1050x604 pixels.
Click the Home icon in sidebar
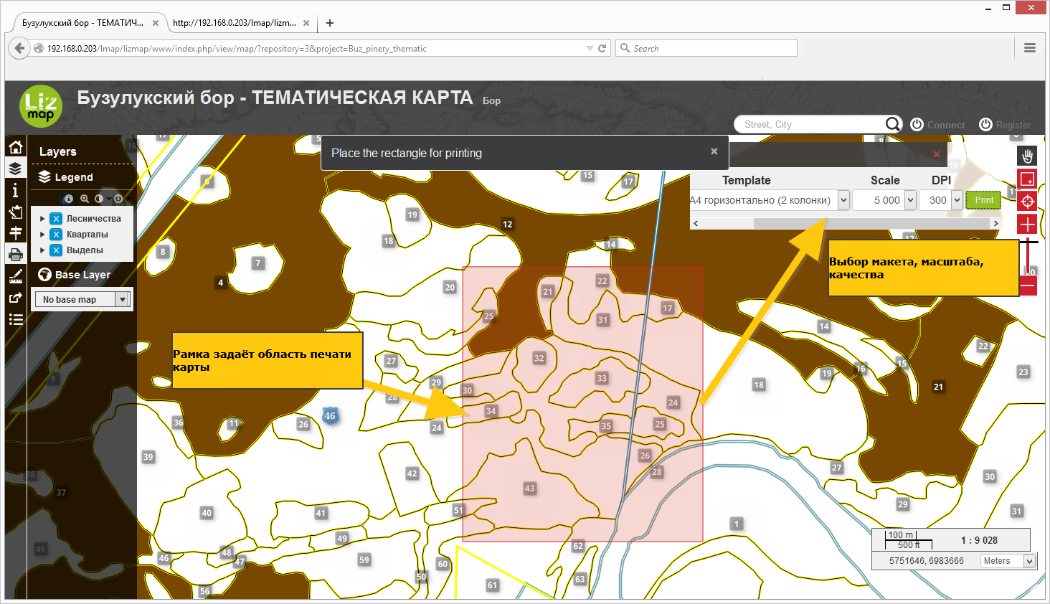16,146
